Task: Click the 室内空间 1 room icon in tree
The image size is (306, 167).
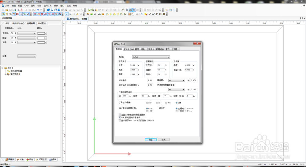Action: (8, 74)
